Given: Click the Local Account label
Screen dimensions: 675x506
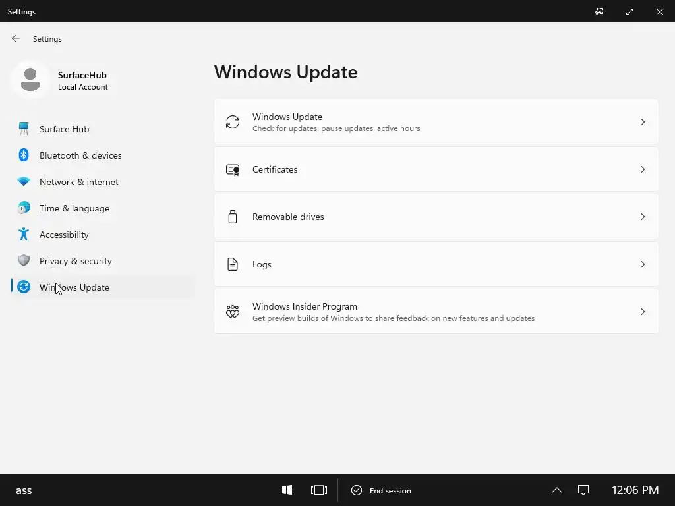Looking at the screenshot, I should [x=82, y=87].
